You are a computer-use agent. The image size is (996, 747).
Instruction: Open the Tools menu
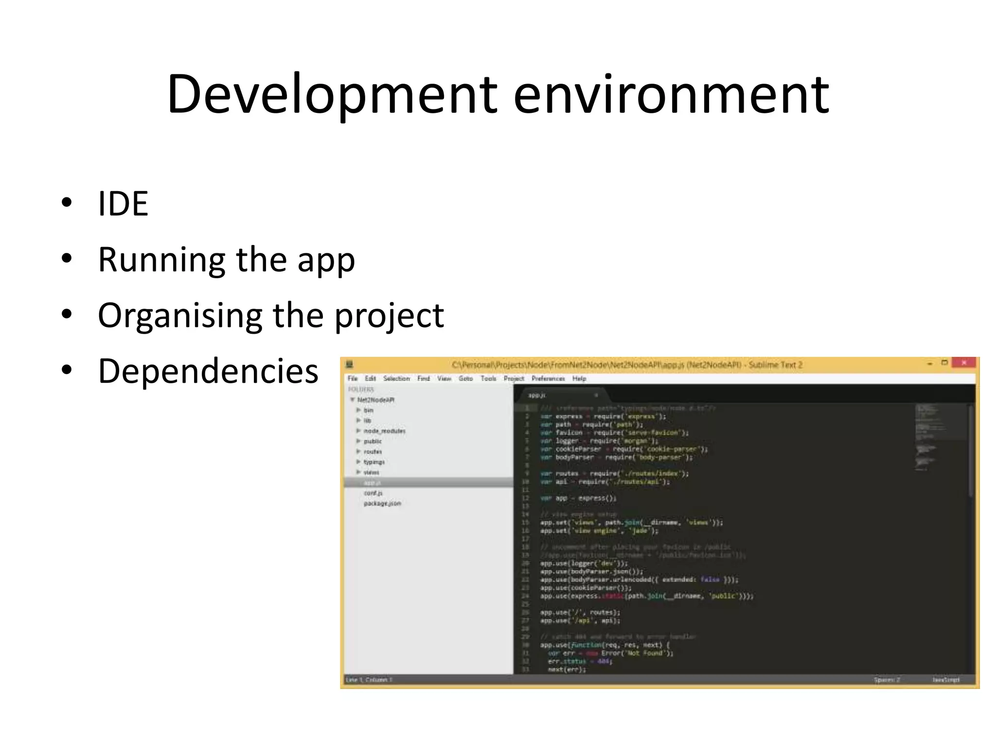488,378
